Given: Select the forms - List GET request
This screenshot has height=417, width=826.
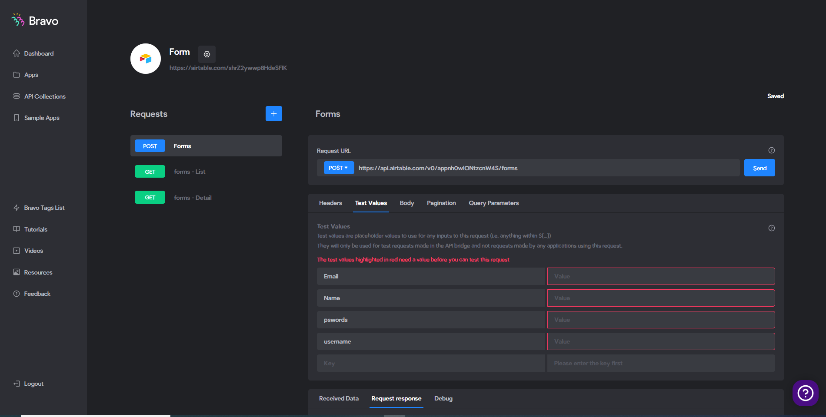Looking at the screenshot, I should point(206,172).
